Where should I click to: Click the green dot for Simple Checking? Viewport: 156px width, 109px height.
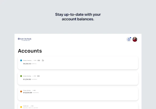(21, 76)
